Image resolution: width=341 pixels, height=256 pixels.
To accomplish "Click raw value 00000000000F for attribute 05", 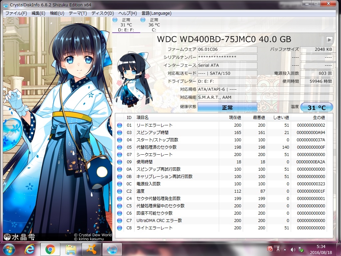I will (x=311, y=147).
